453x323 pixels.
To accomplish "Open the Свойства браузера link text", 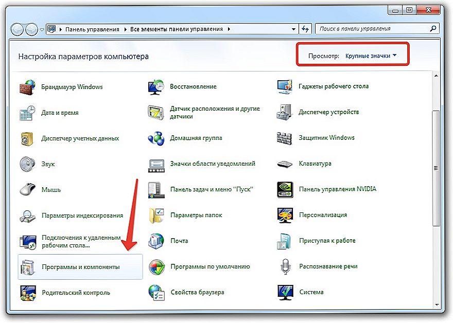I will [x=197, y=293].
